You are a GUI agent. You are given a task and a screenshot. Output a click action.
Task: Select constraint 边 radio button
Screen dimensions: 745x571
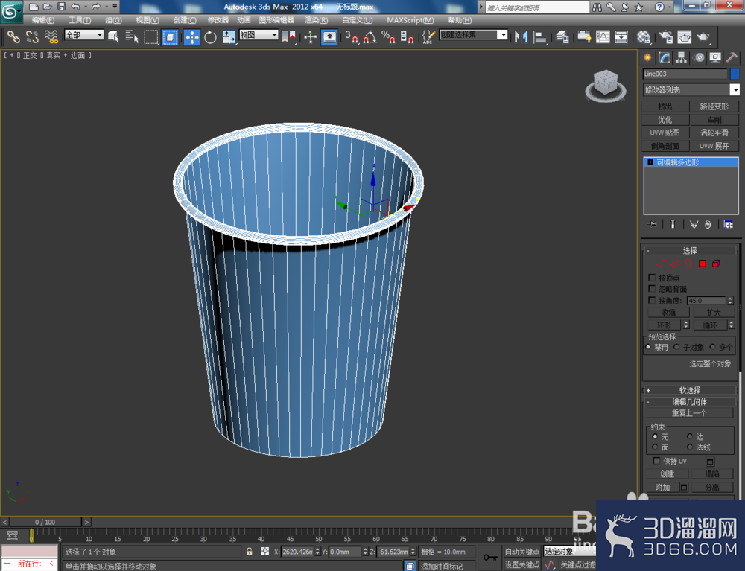pos(689,436)
